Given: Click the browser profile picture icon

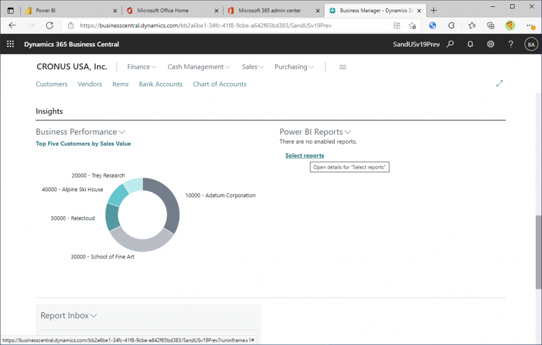Looking at the screenshot, I should [510, 25].
